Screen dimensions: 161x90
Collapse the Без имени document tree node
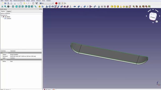(2, 17)
